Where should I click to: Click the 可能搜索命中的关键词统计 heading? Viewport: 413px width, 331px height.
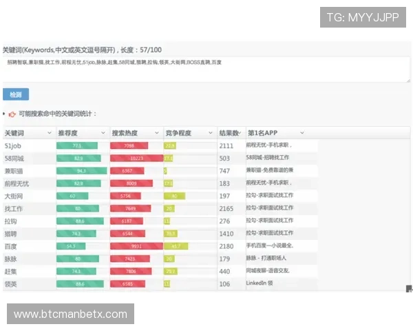point(58,114)
